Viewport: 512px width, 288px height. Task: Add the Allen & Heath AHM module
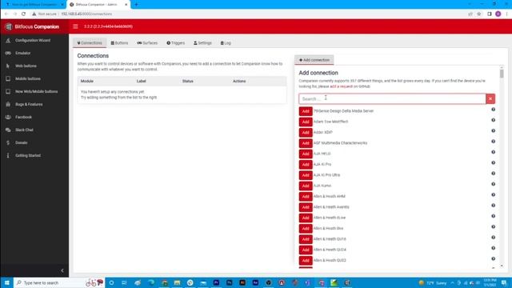point(306,196)
